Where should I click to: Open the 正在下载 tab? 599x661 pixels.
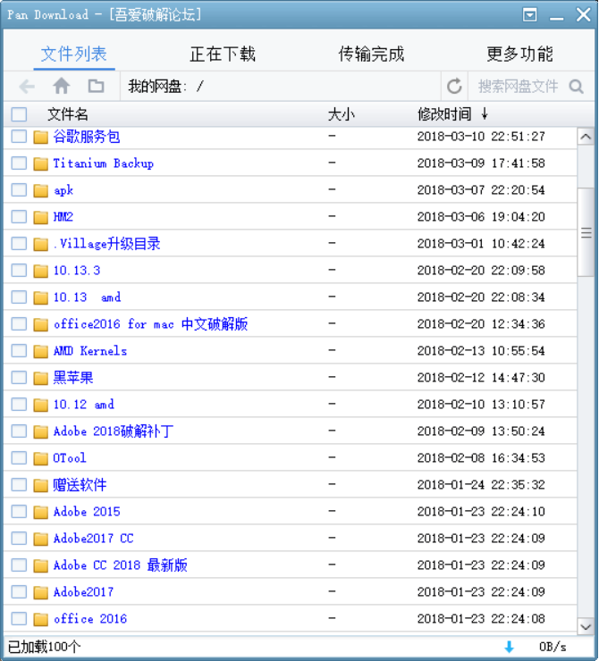coord(223,54)
